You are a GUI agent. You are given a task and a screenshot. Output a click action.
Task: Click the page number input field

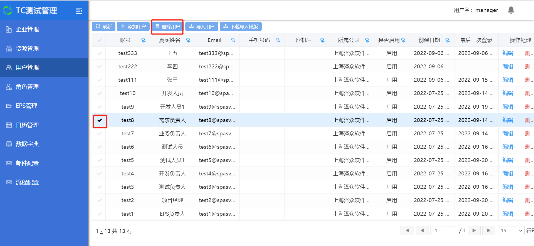(443, 230)
